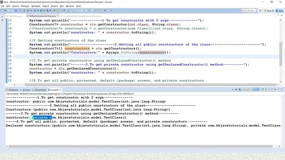Click the Terminate console icon
285x160 pixels.
(233, 89)
